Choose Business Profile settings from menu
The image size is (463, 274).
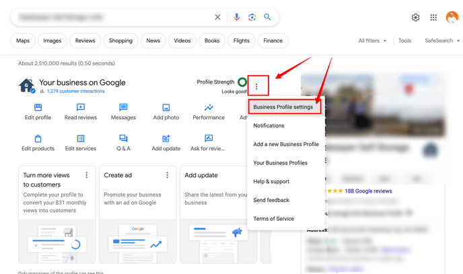click(285, 107)
